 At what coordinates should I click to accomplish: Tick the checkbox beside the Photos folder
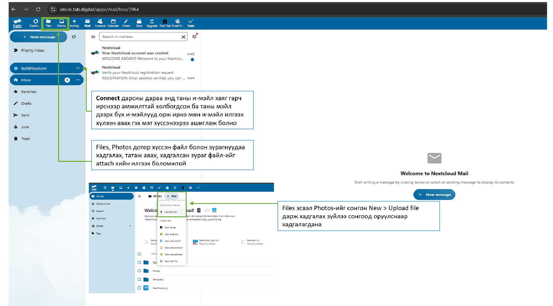(x=139, y=271)
